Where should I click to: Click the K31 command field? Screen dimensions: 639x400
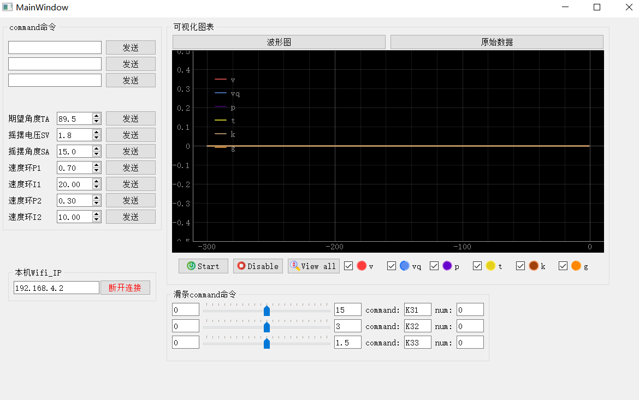click(x=418, y=309)
